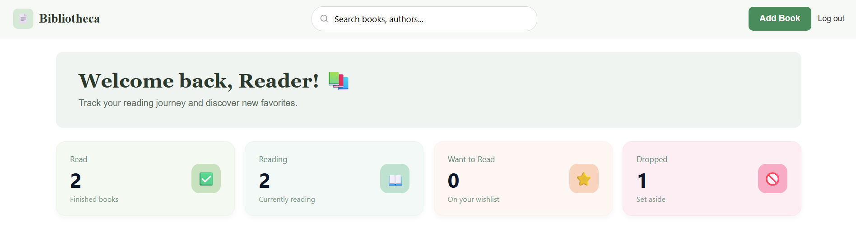Click the open book Reading icon
856x237 pixels.
pyautogui.click(x=395, y=179)
